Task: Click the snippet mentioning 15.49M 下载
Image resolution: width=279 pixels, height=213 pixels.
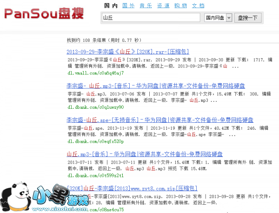Action: pos(169,97)
